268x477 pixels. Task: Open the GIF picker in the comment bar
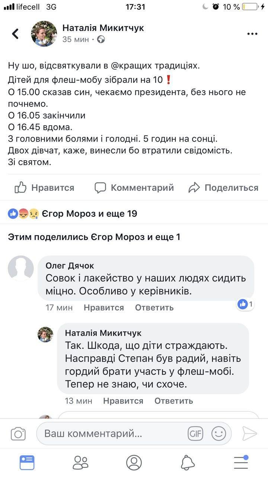195,433
